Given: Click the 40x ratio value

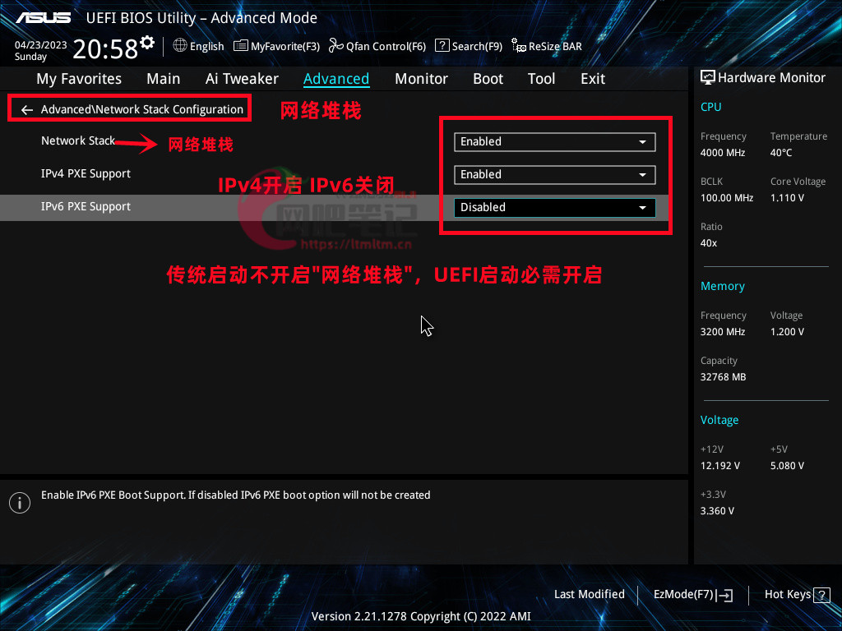Looking at the screenshot, I should (x=708, y=243).
